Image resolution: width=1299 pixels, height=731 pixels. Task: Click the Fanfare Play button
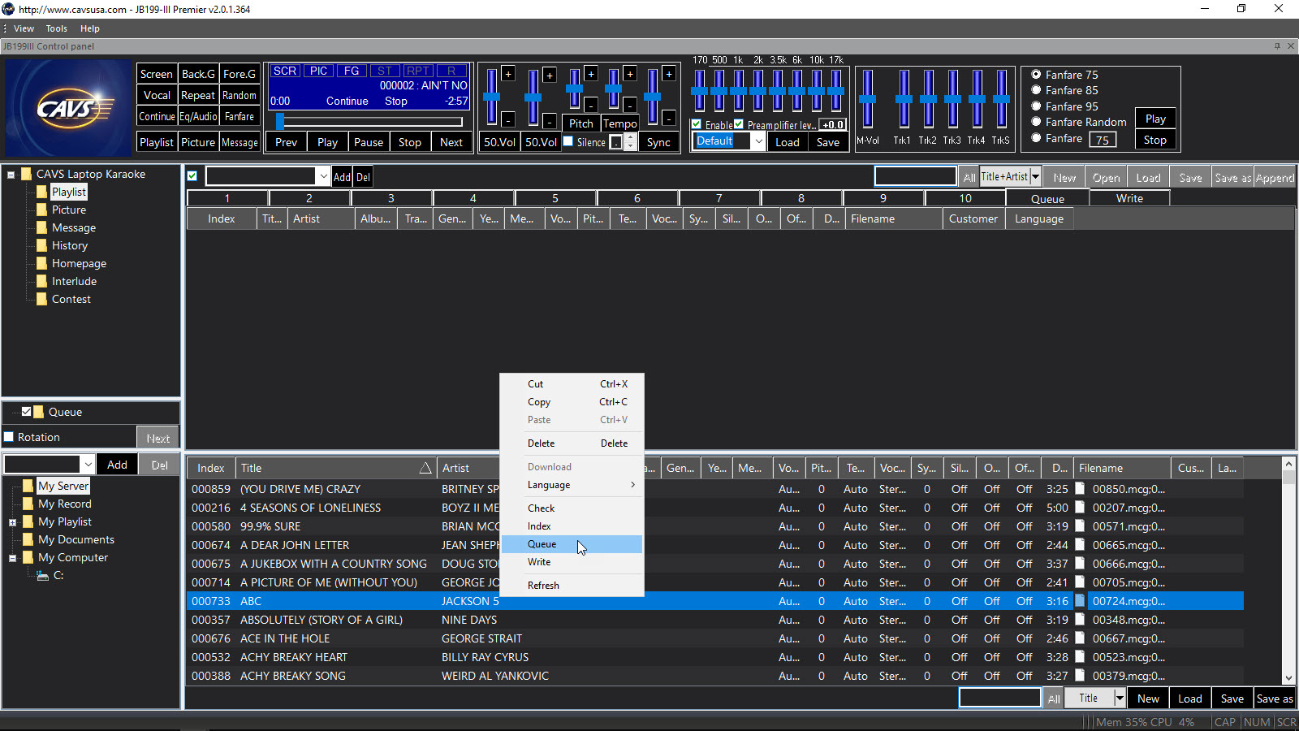1155,119
